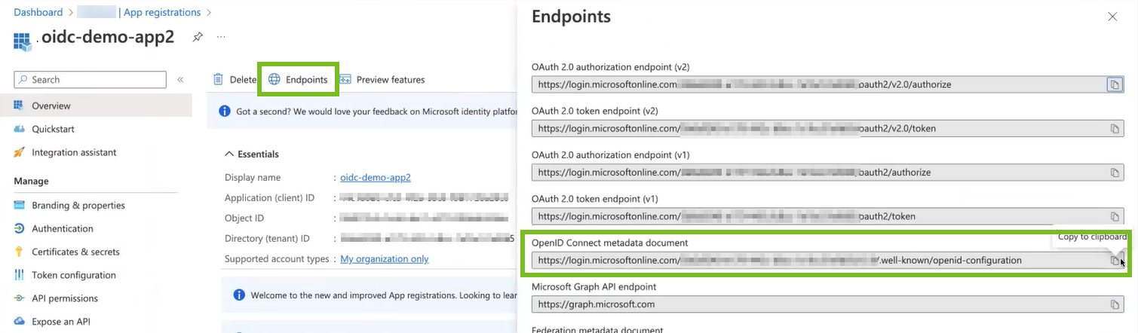Follow the My organization only link
1138x333 pixels.
pyautogui.click(x=385, y=259)
